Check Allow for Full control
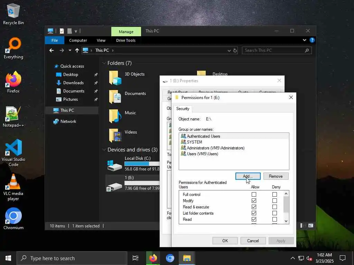This screenshot has height=265, width=354. [x=254, y=194]
